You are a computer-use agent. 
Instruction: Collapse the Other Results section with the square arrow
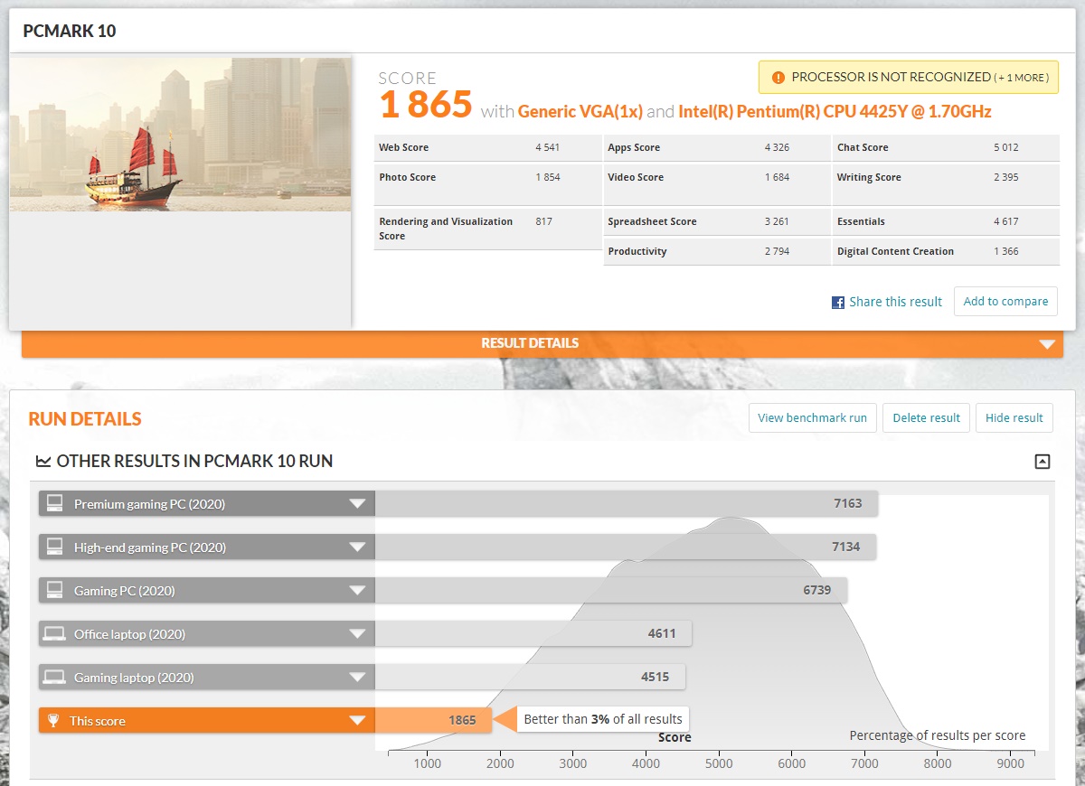[x=1043, y=462]
